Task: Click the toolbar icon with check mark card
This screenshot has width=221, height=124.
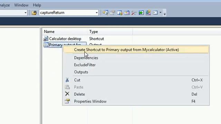Action: pyautogui.click(x=127, y=13)
